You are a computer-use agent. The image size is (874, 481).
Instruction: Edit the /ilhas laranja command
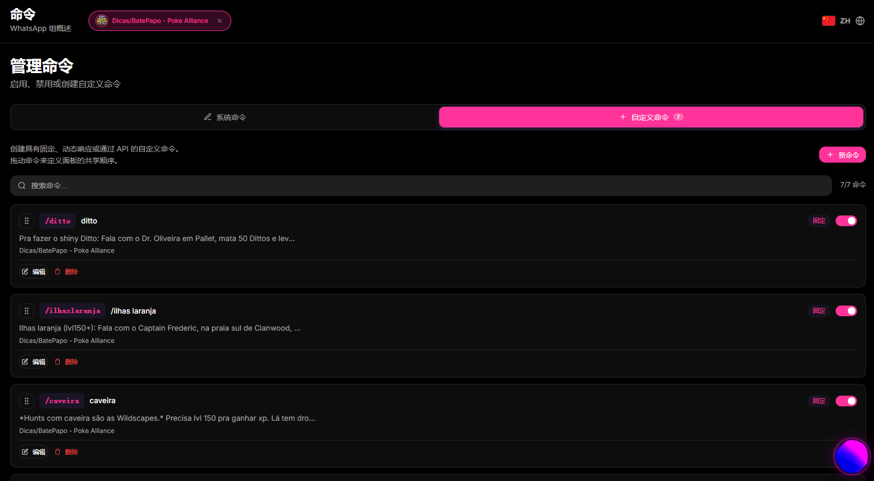coord(34,362)
